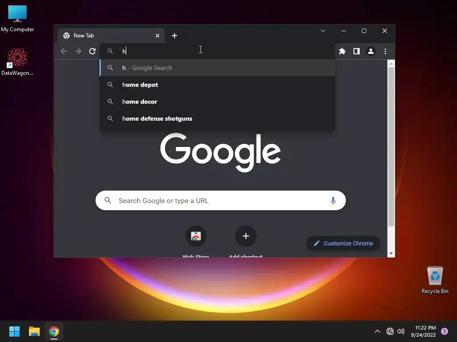Select the New Tab tab
The height and width of the screenshot is (342, 457).
click(x=111, y=36)
